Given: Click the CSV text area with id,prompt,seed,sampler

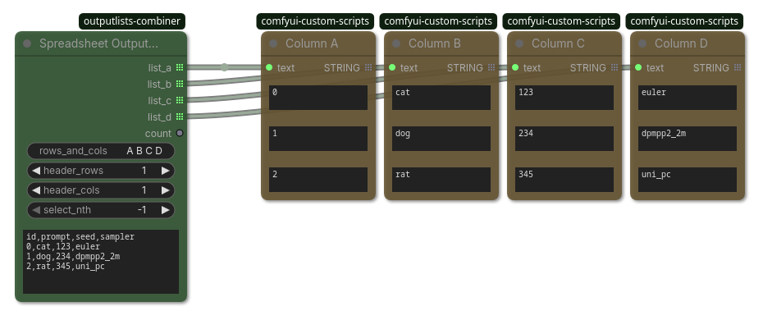Looking at the screenshot, I should point(101,262).
